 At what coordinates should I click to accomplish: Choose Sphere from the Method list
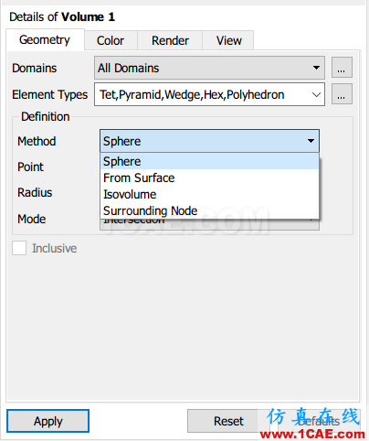click(209, 161)
